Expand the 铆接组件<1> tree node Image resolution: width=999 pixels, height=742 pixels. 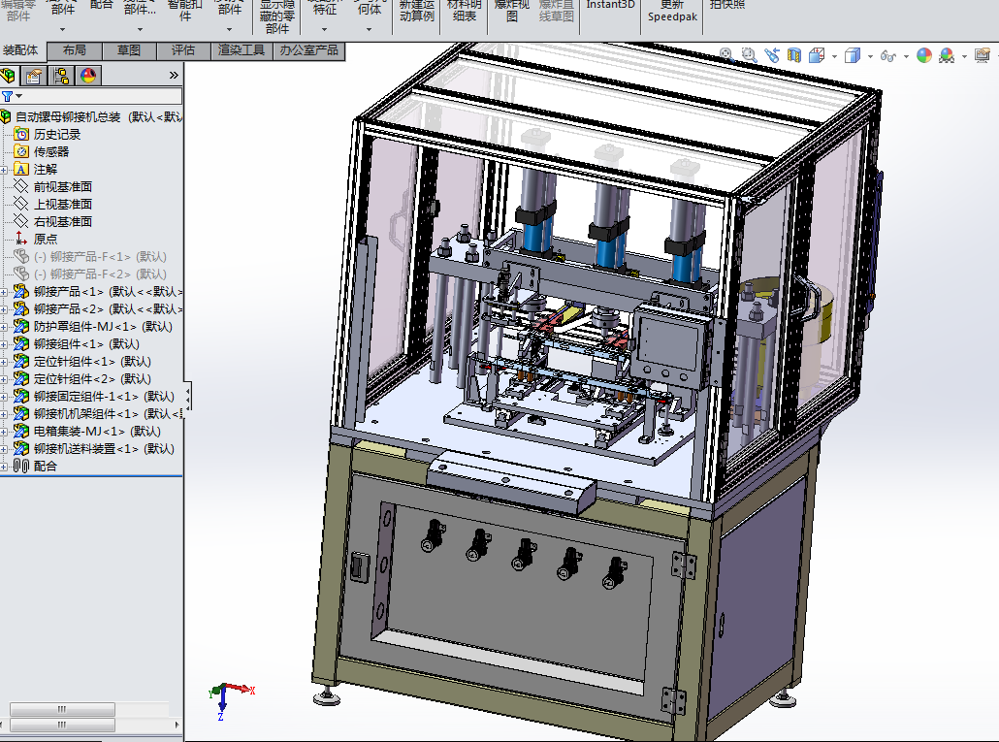[5, 343]
